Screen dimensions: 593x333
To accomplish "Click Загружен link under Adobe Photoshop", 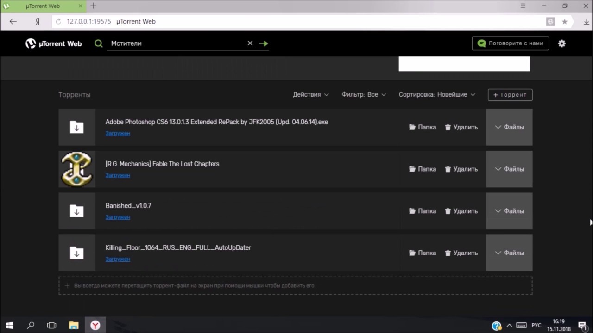I will 118,133.
